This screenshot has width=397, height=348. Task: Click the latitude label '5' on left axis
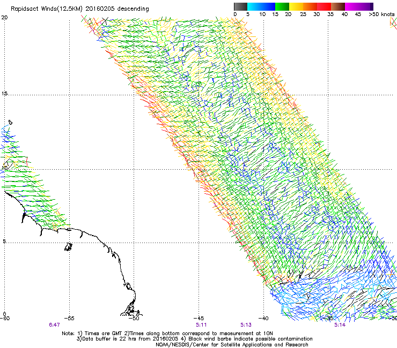4,241
